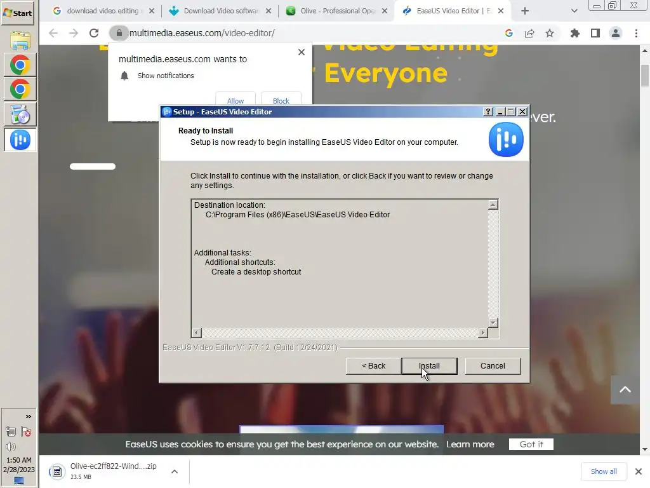Open the Chrome profile icon
Screen dimensions: 650x488
tap(616, 33)
